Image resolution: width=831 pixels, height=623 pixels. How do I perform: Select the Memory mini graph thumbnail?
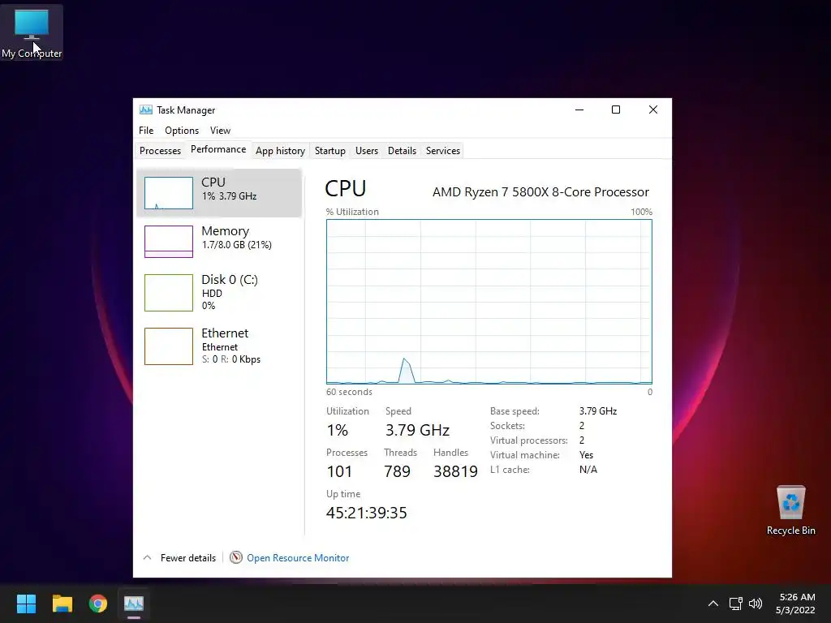coord(169,242)
